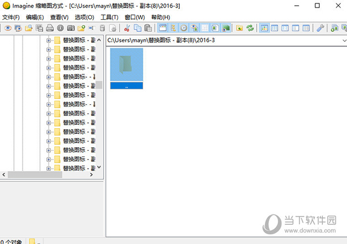Toggle the green image with eye button
347x244 pixels.
point(226,28)
